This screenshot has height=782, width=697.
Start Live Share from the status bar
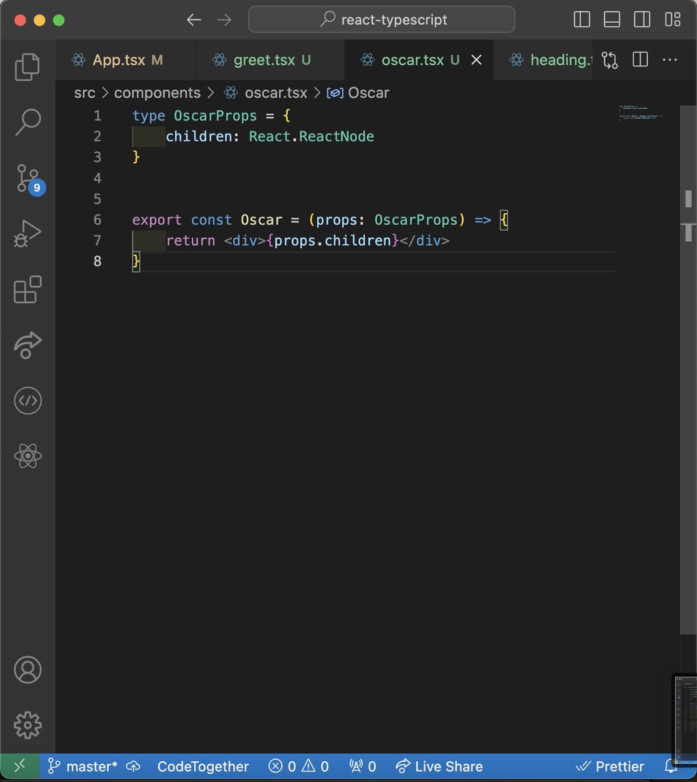(x=440, y=766)
